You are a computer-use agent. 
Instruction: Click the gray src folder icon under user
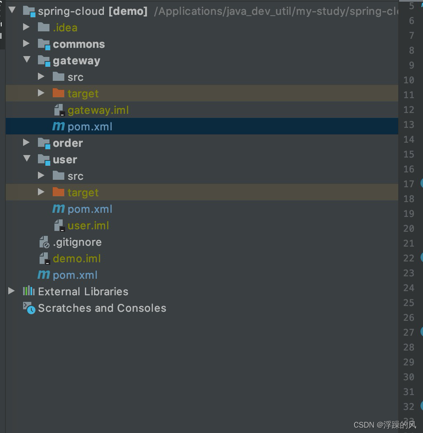coord(59,175)
